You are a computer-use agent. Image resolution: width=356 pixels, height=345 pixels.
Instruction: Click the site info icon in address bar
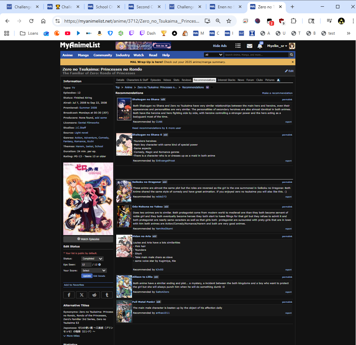(58, 21)
